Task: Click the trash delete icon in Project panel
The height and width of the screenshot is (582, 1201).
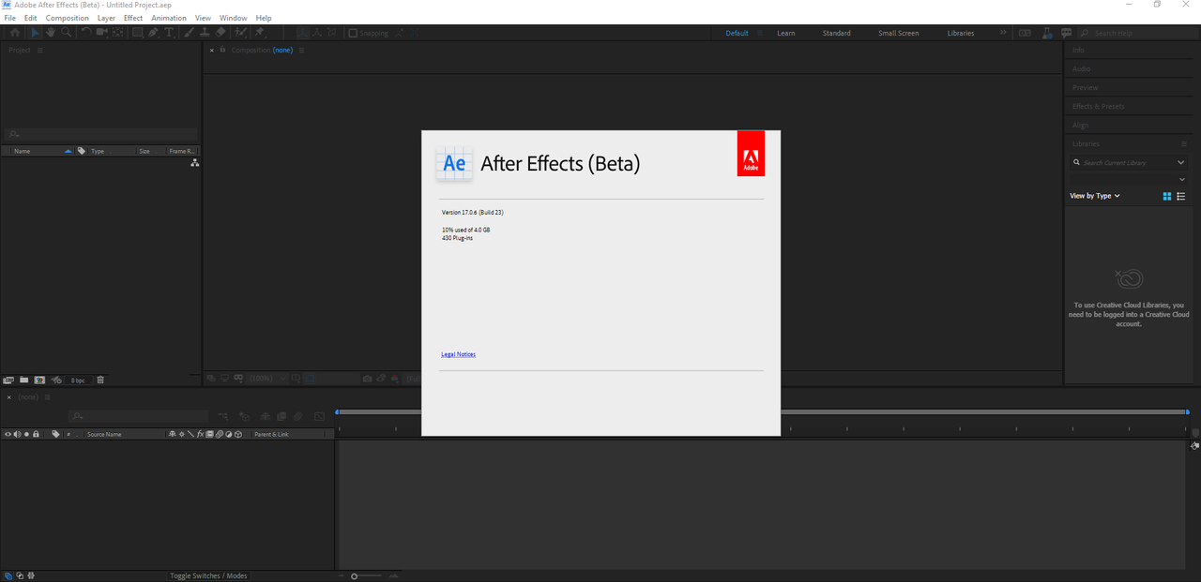Action: pos(100,380)
